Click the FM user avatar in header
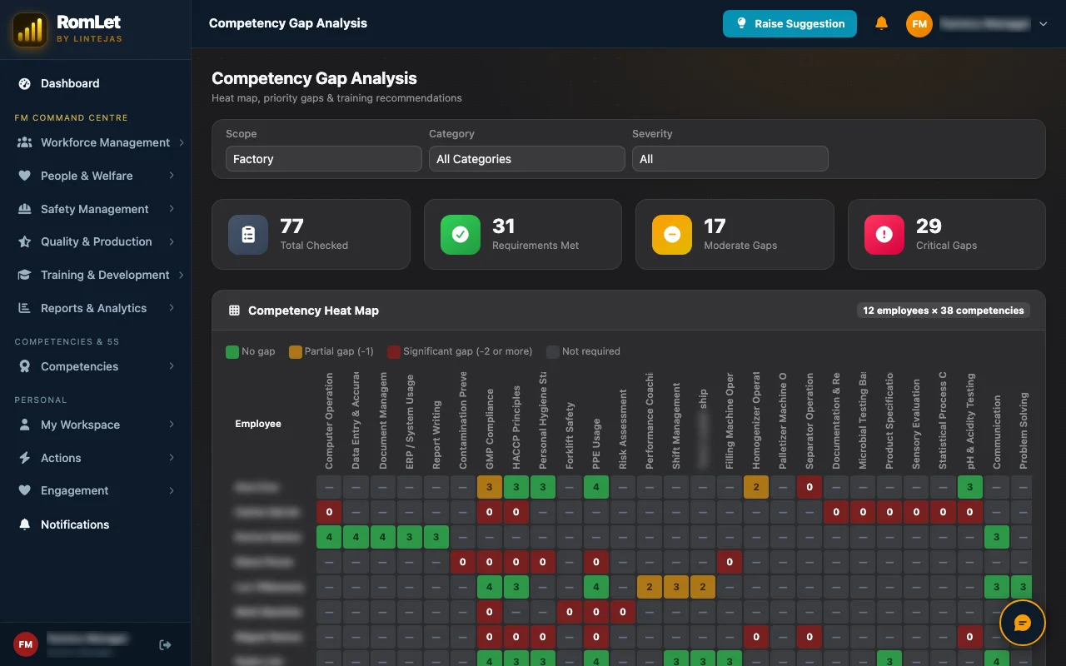 (919, 24)
